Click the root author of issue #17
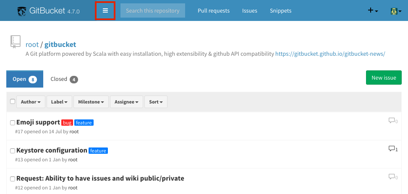The width and height of the screenshot is (408, 194). coord(74,132)
